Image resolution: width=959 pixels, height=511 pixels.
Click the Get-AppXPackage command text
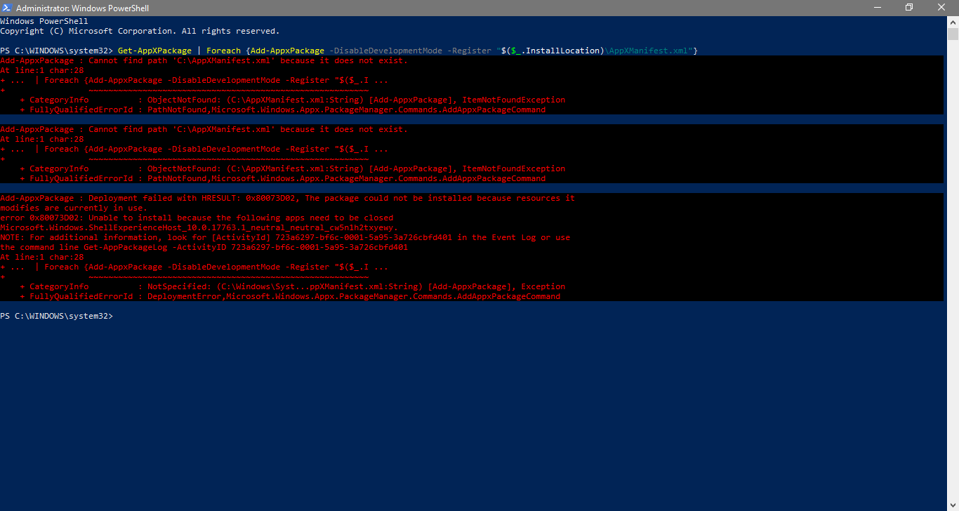[154, 51]
